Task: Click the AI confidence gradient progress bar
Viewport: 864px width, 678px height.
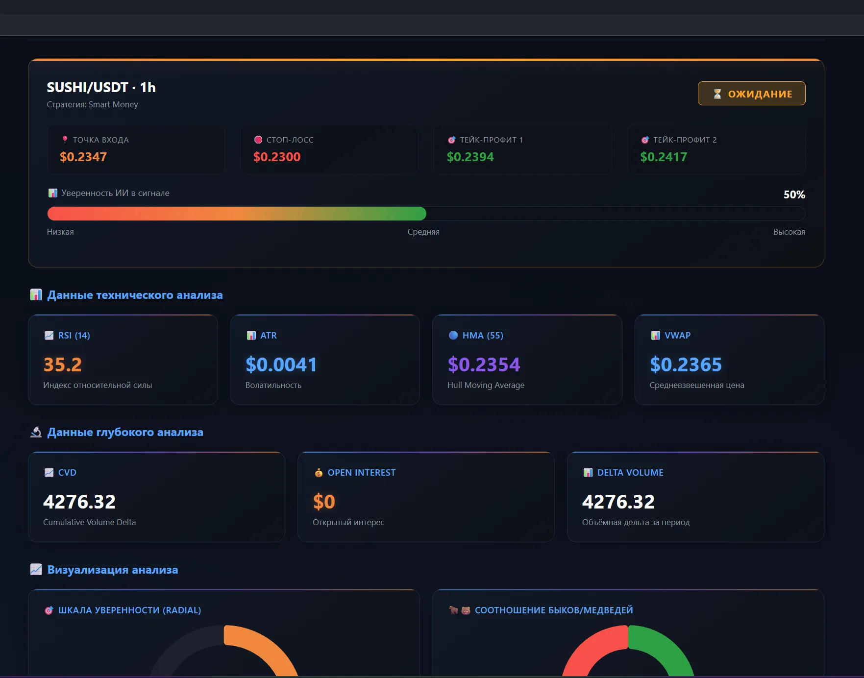Action: click(426, 214)
